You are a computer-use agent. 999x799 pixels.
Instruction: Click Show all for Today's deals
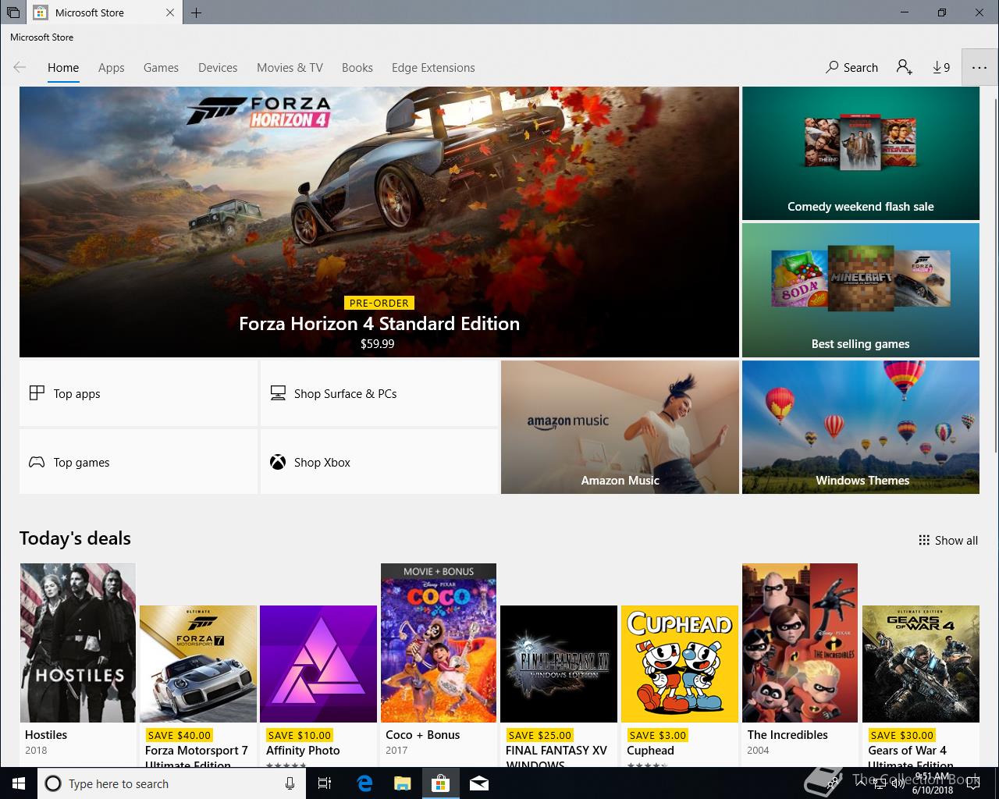(x=948, y=540)
